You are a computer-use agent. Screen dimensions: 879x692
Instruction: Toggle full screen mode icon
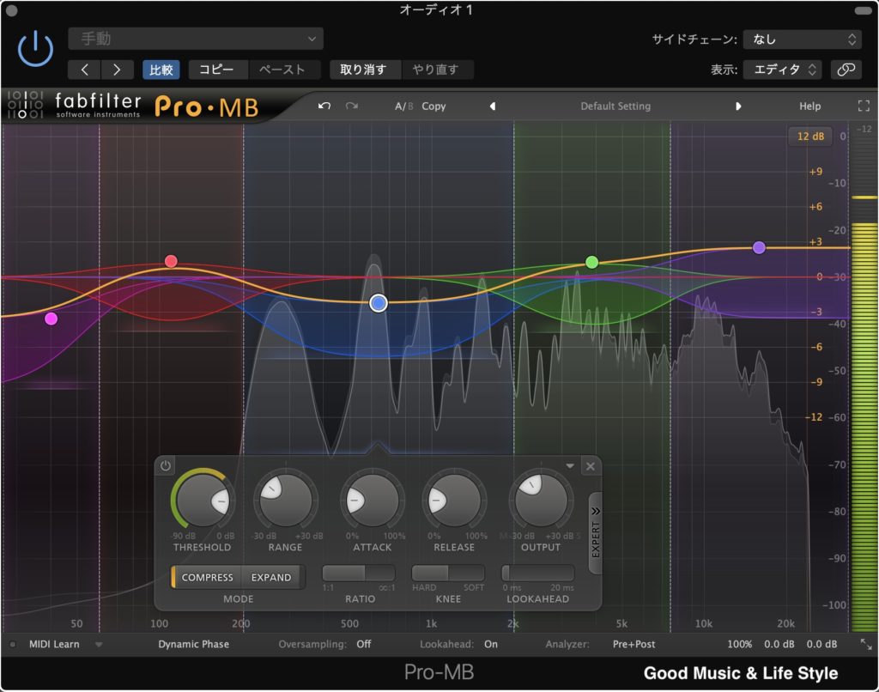point(864,106)
